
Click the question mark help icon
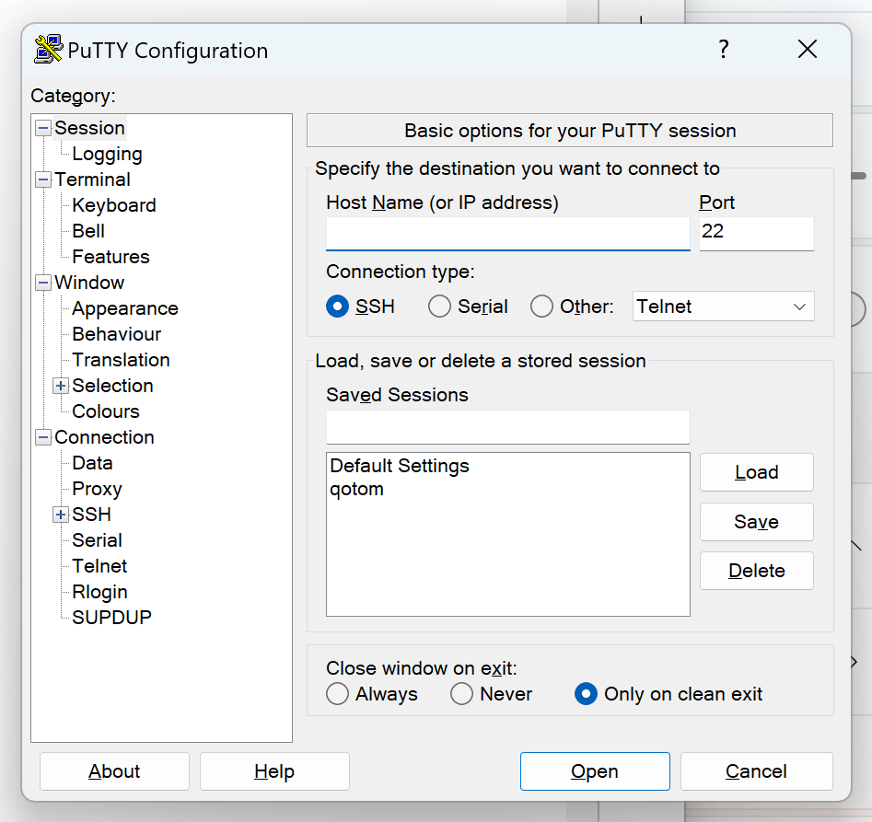724,50
